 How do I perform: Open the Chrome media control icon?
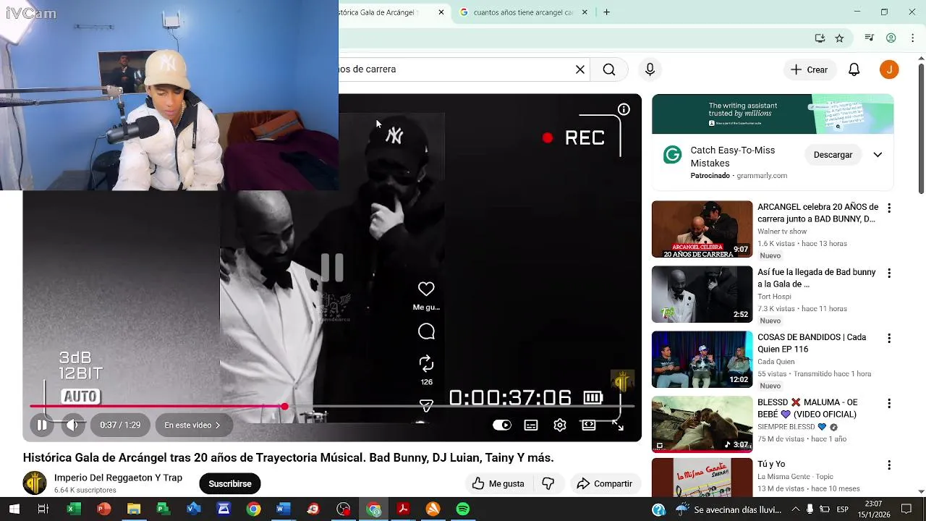pos(870,38)
